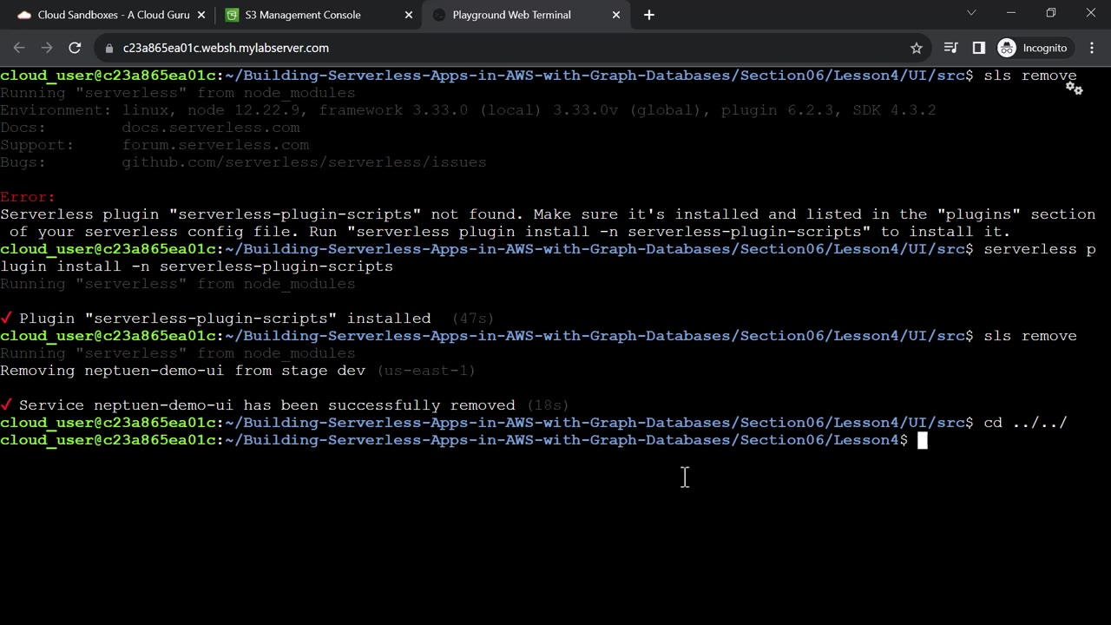Reload the Playground Web Terminal page

pyautogui.click(x=75, y=48)
